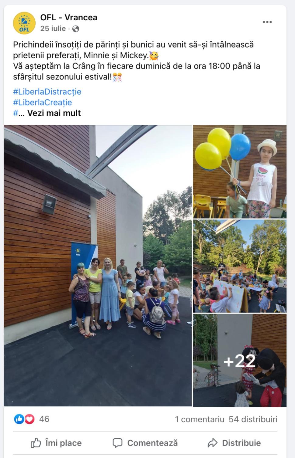Open the OFL Vrancea profile picture
The width and height of the screenshot is (295, 458).
pos(24,23)
